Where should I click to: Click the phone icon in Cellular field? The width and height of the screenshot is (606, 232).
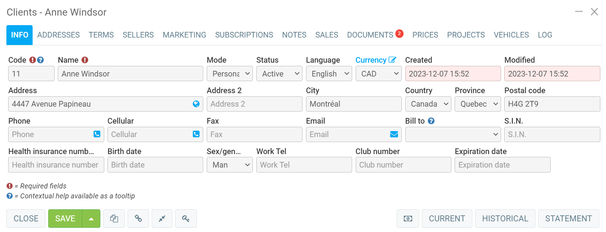[196, 134]
